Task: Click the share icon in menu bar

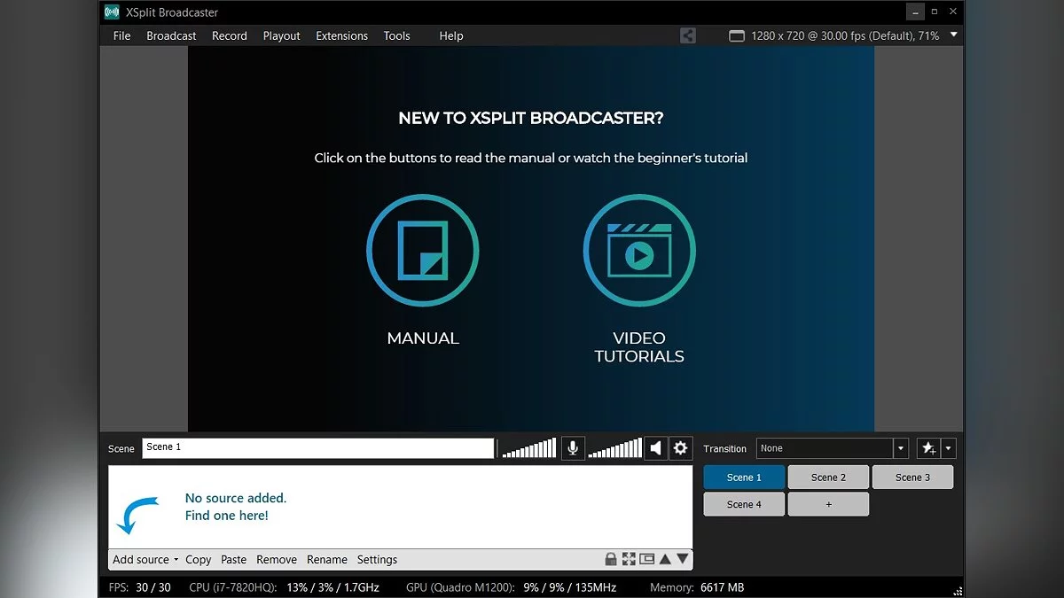Action: (x=688, y=36)
